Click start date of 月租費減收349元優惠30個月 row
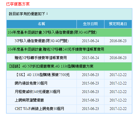This screenshot has height=116, width=136. click(90, 92)
